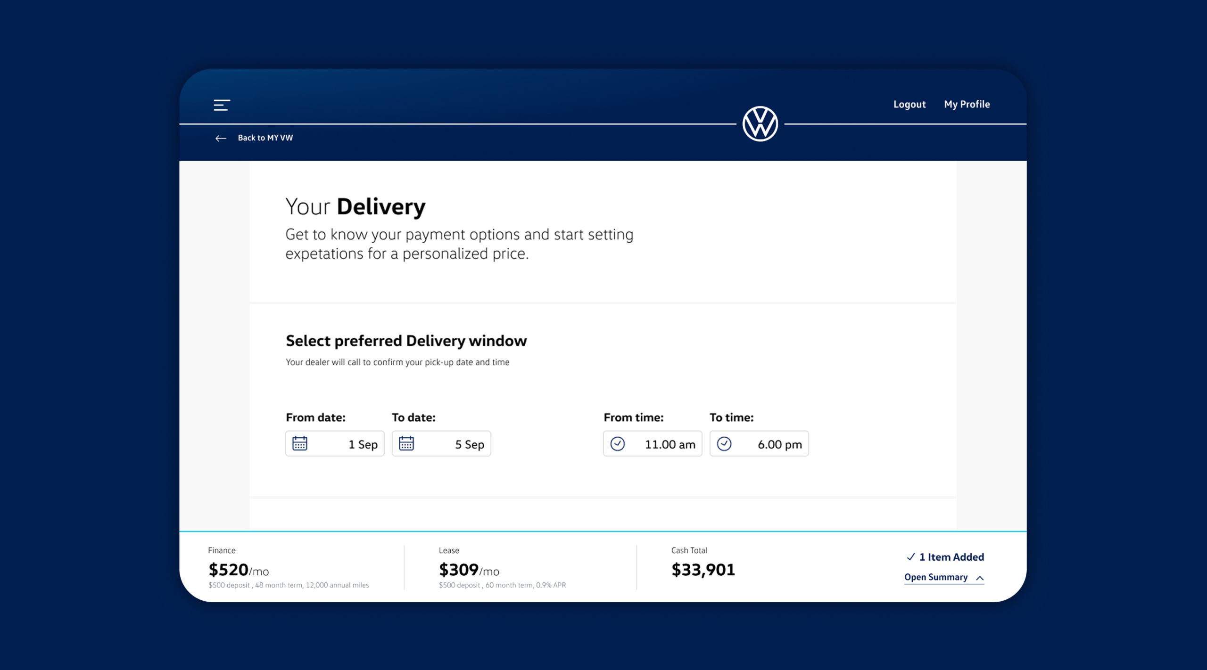
Task: Expand the Open Summary chevron
Action: (x=980, y=578)
